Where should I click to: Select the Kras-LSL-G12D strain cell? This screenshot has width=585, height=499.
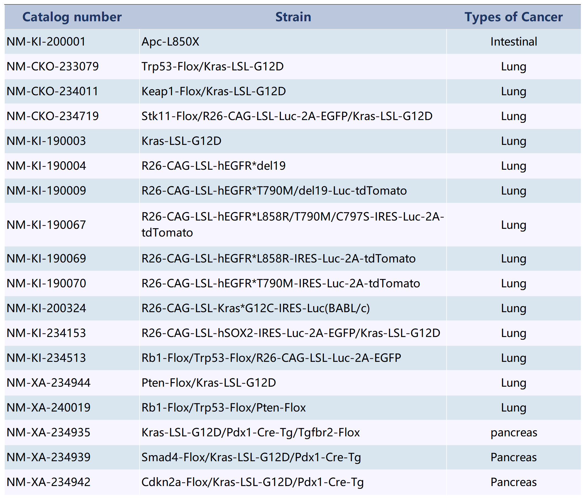click(181, 141)
